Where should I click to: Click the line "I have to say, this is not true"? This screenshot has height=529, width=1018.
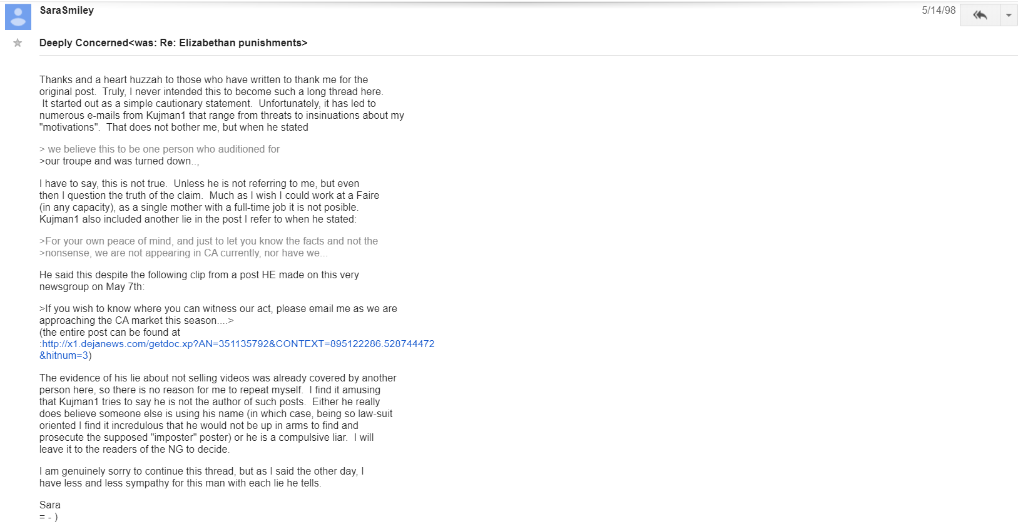pos(199,184)
